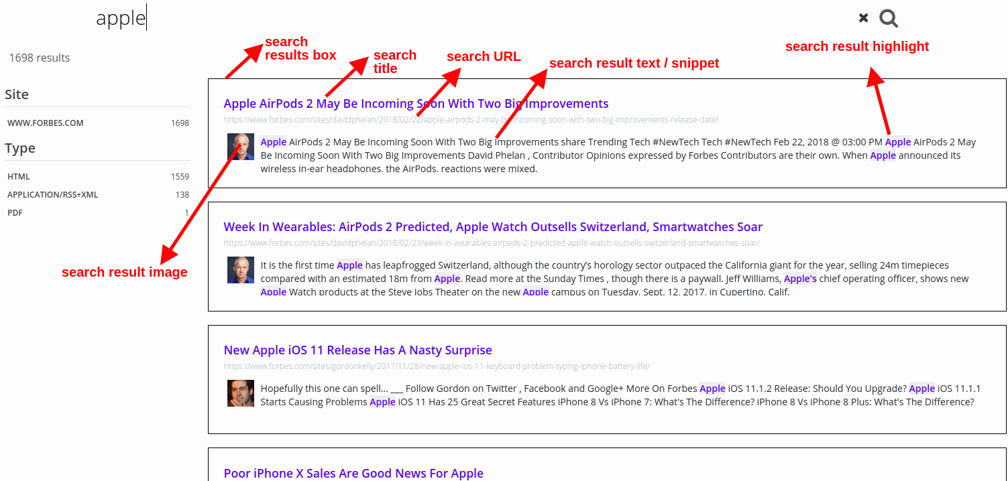Click the AirPods 2 article Forbes URL
The image size is (1008, 481).
tap(471, 120)
